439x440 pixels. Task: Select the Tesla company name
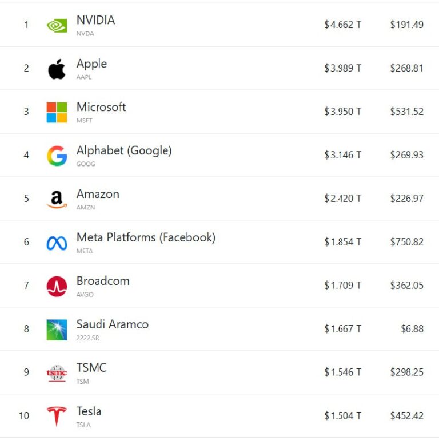(x=89, y=411)
